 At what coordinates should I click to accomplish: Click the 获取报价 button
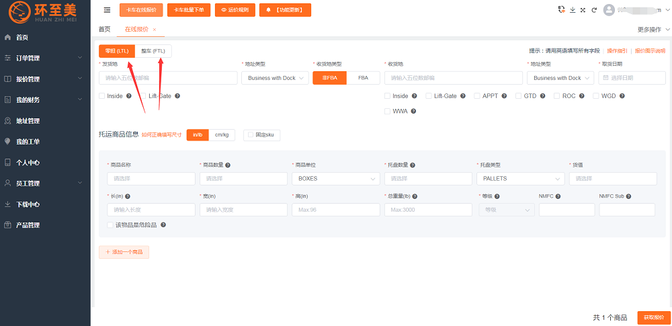(653, 317)
